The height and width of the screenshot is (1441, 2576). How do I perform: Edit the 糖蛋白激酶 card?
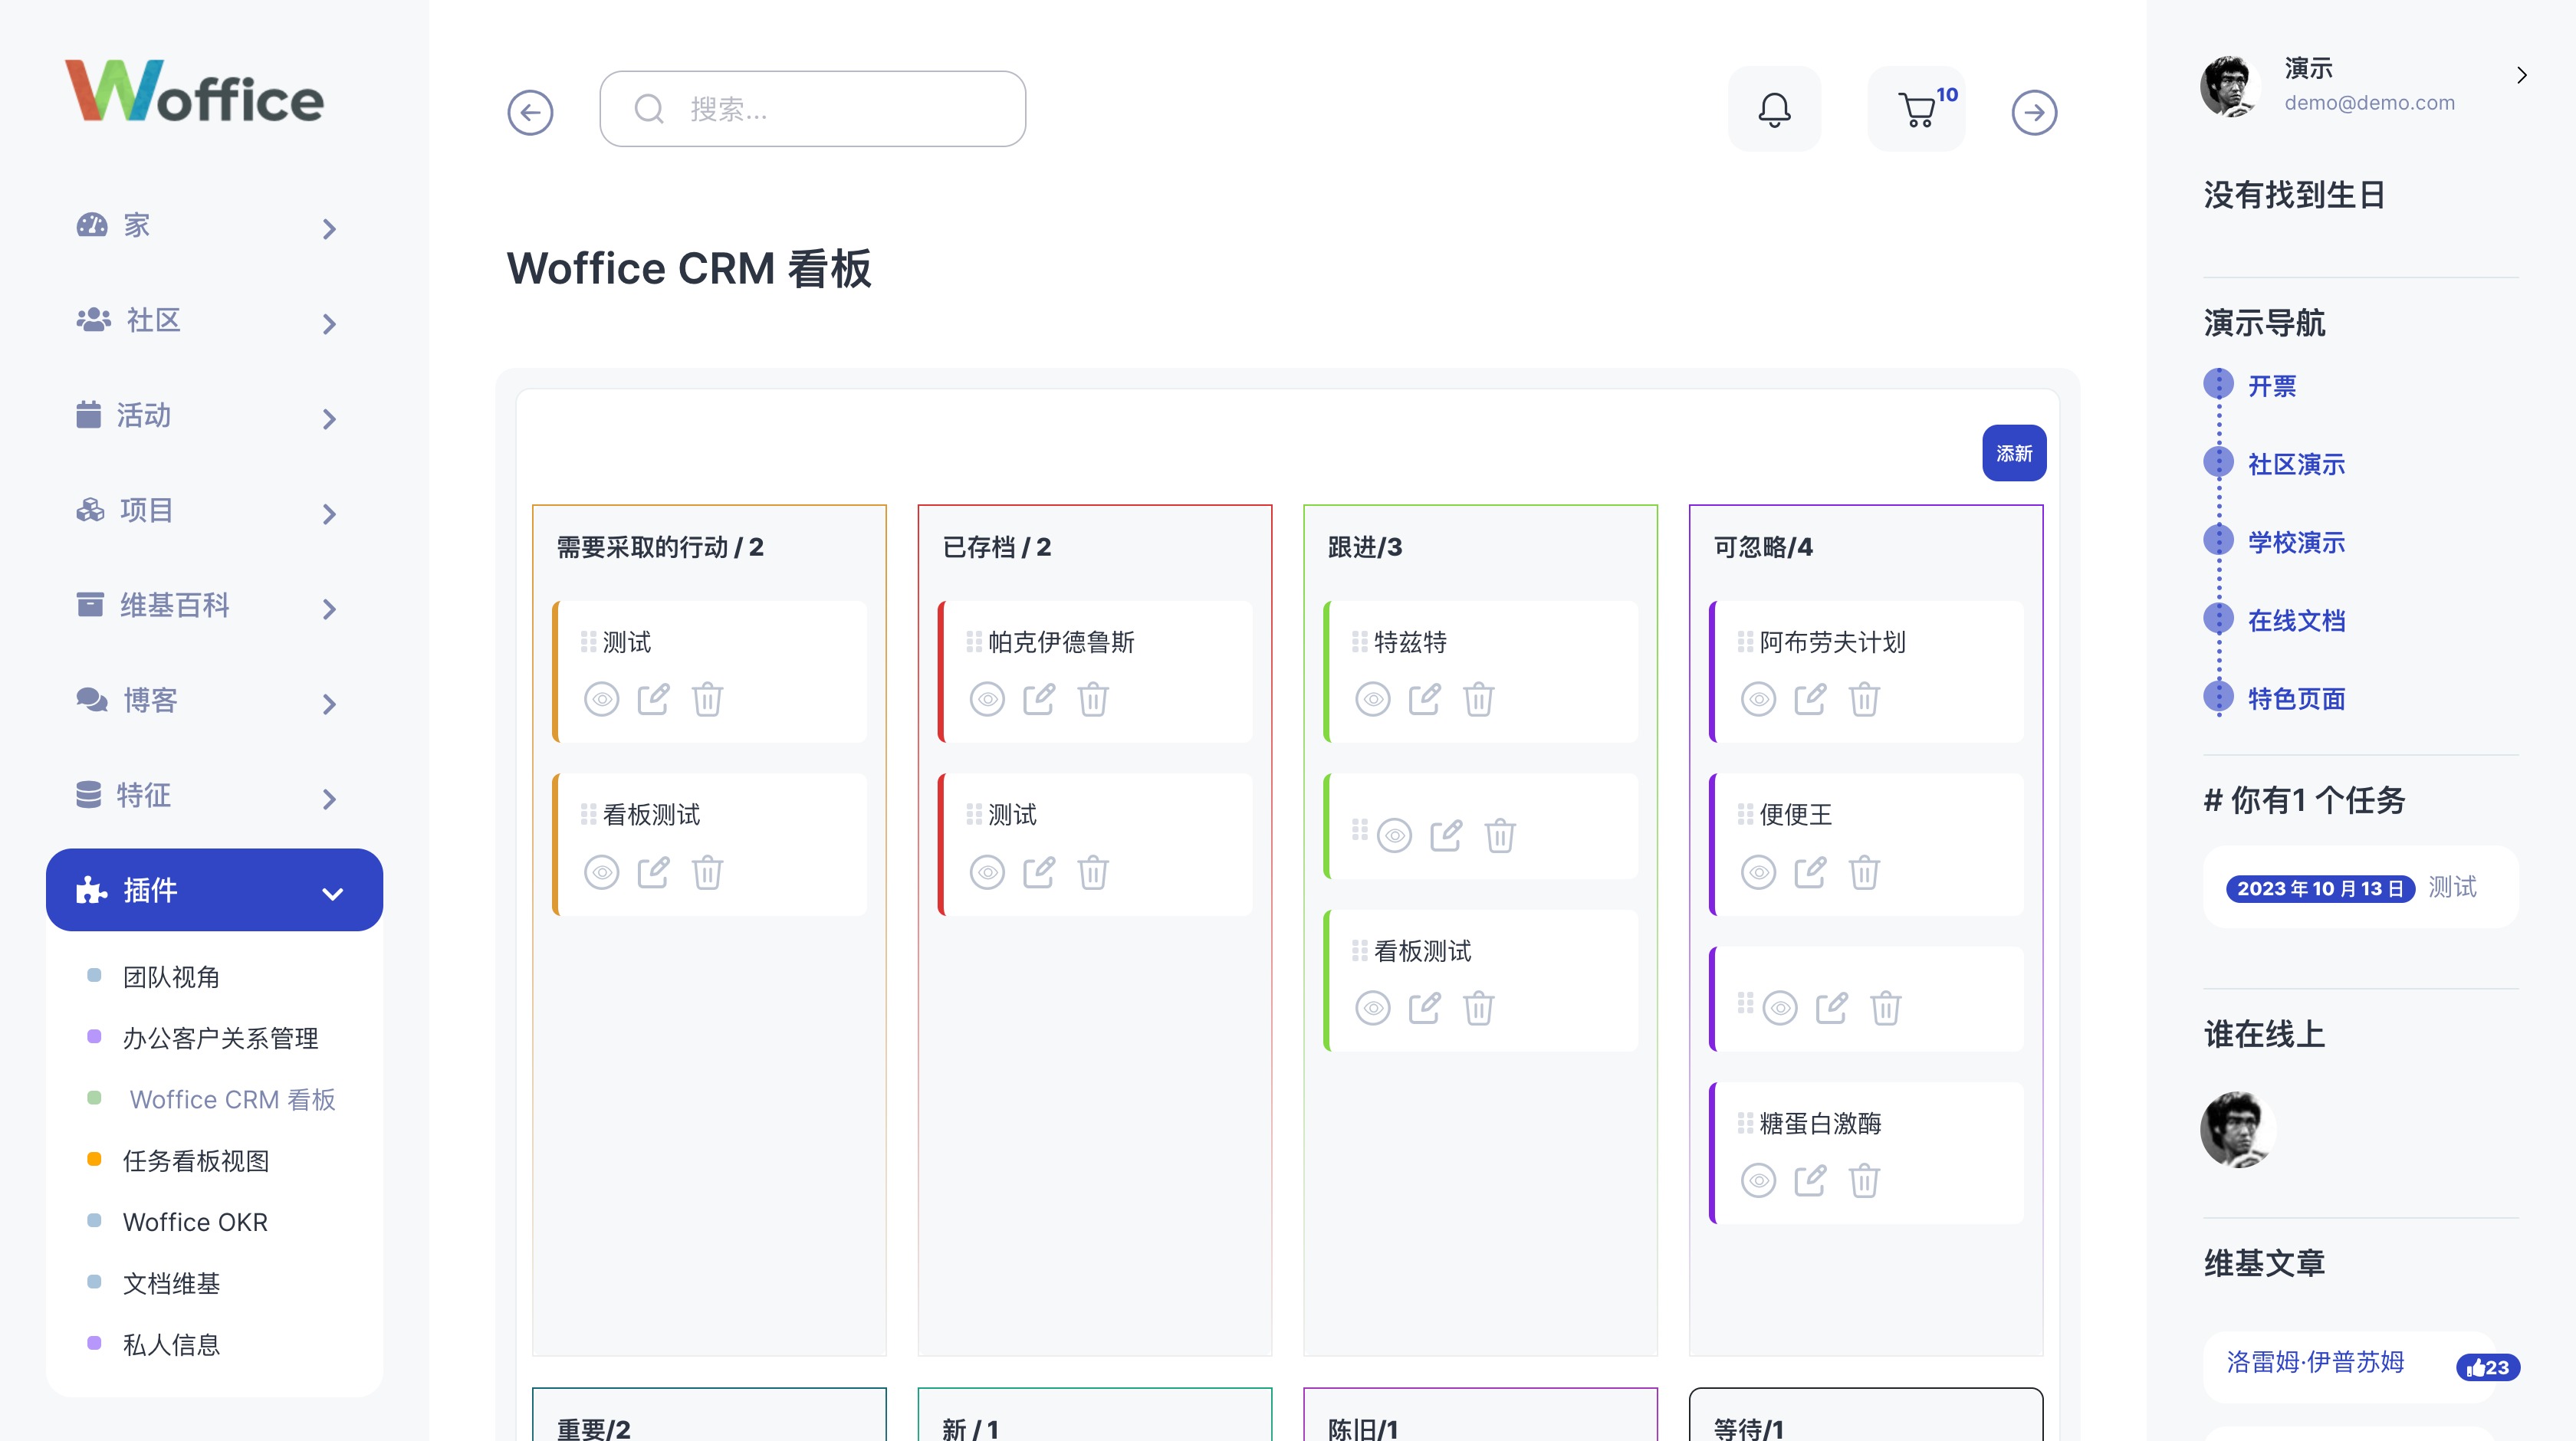tap(1811, 1180)
